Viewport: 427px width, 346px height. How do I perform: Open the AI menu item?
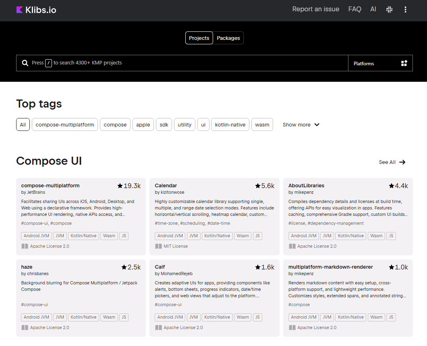pos(373,9)
